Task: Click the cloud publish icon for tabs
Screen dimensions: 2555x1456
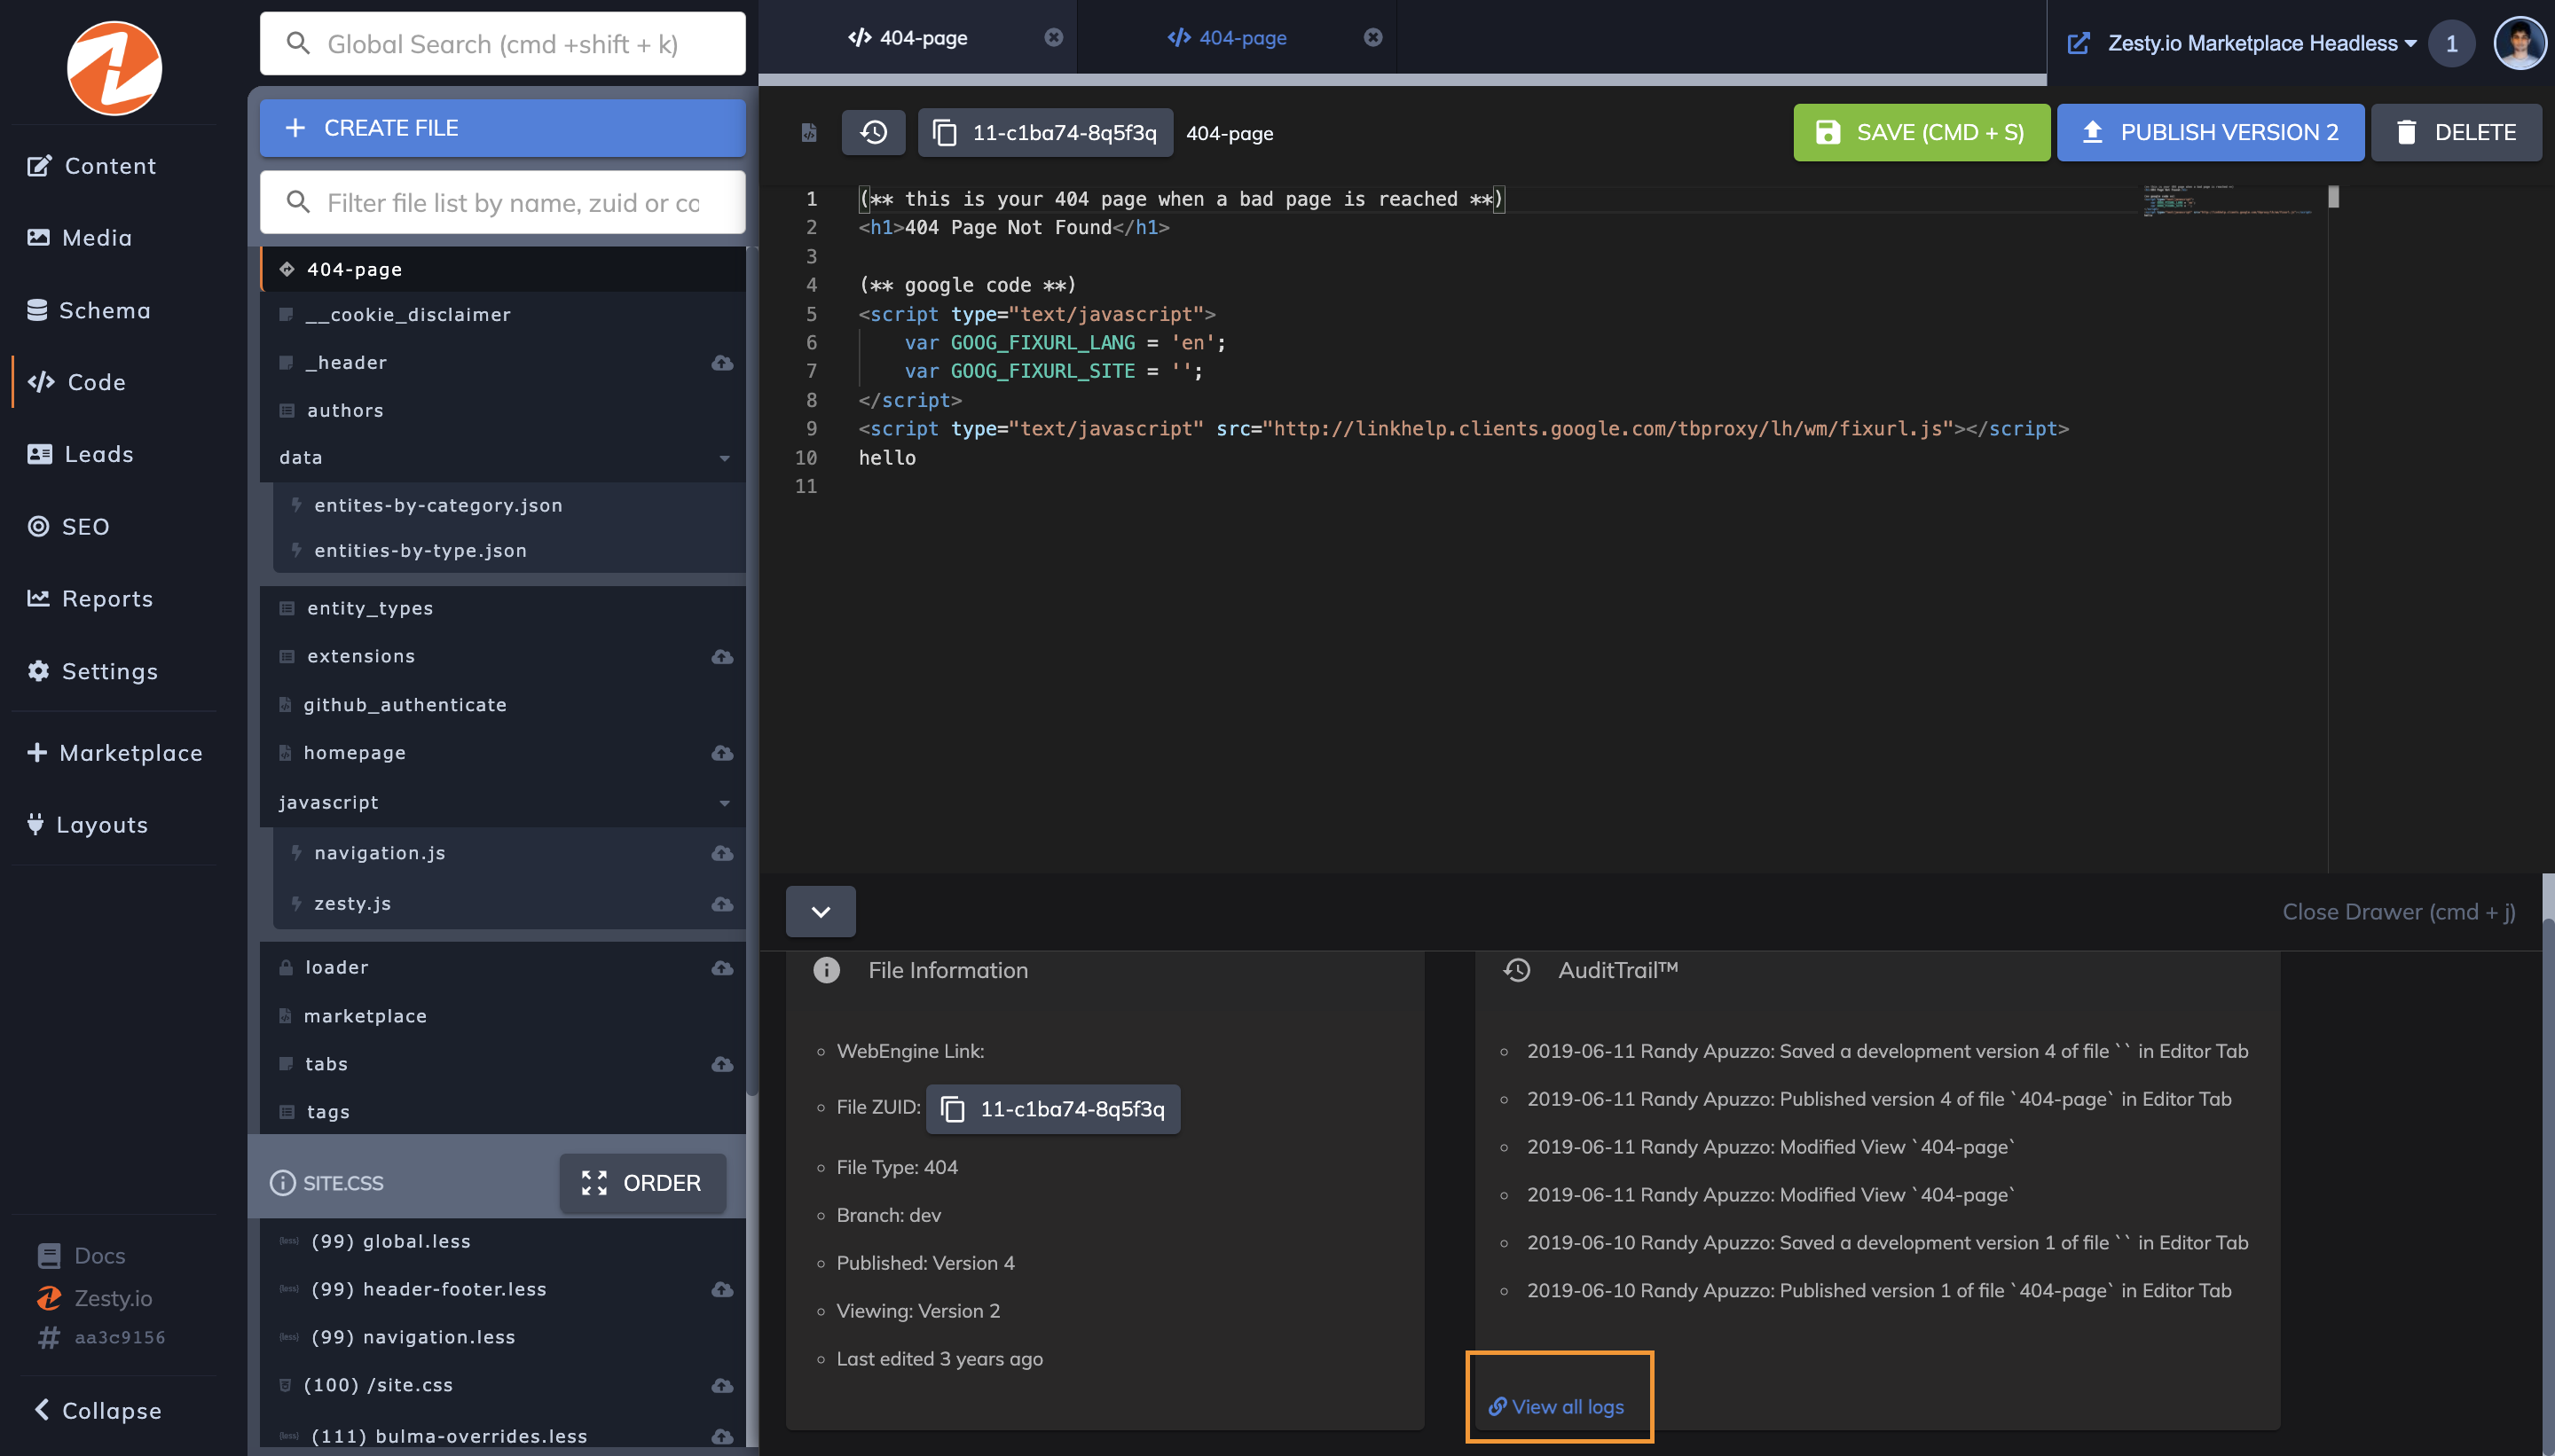Action: 722,1064
